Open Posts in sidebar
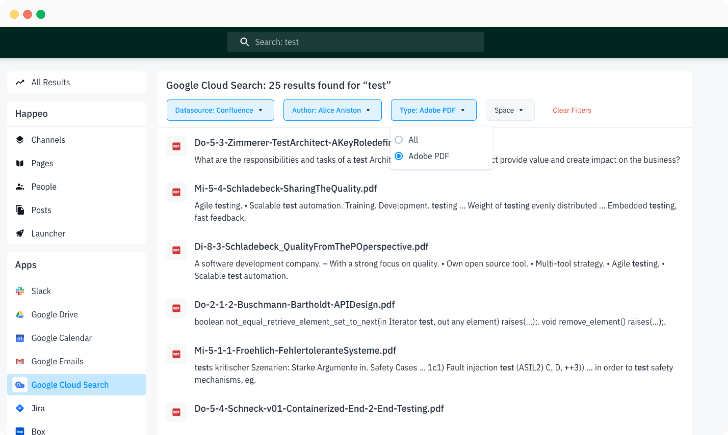This screenshot has width=728, height=435. (x=76, y=210)
